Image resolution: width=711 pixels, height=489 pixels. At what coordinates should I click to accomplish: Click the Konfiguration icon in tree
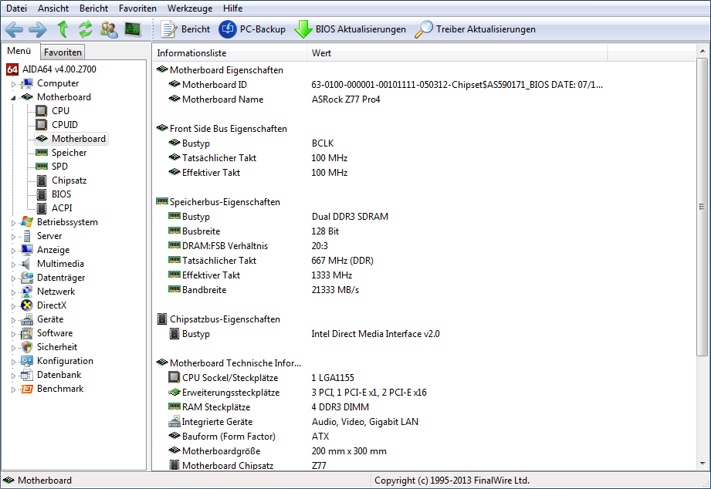coord(27,361)
